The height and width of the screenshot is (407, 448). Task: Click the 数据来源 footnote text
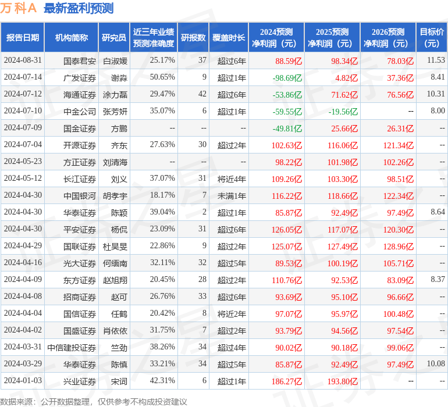coord(94,402)
